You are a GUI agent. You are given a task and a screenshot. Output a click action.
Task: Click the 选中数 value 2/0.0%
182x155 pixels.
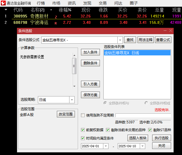161,122
